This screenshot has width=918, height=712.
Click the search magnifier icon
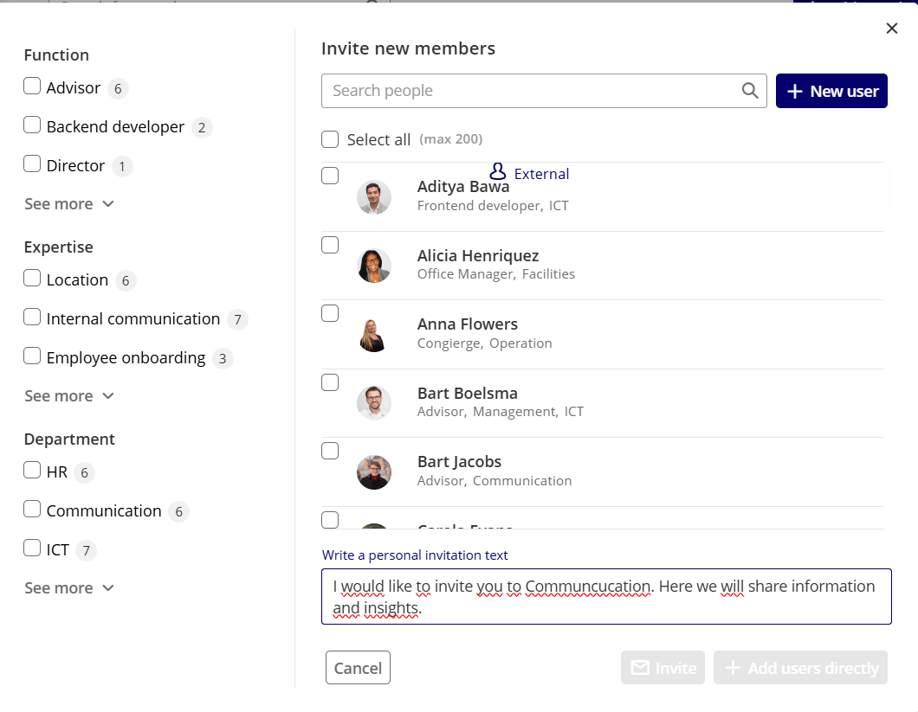coord(750,91)
